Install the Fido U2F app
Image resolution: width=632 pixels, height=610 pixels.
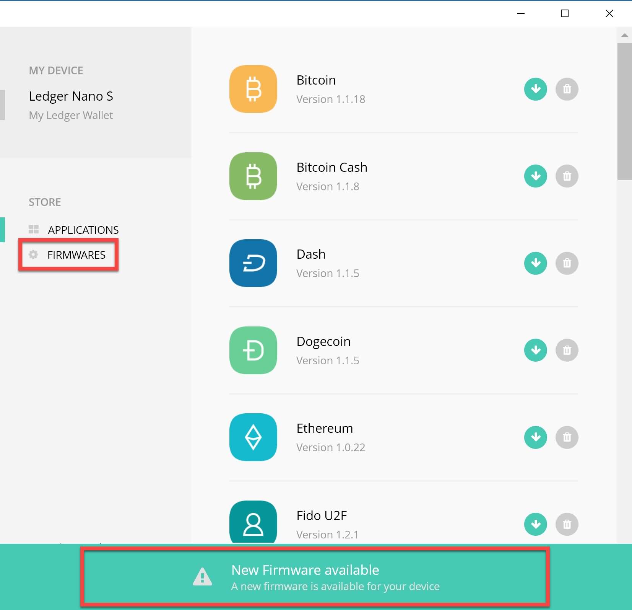point(535,524)
